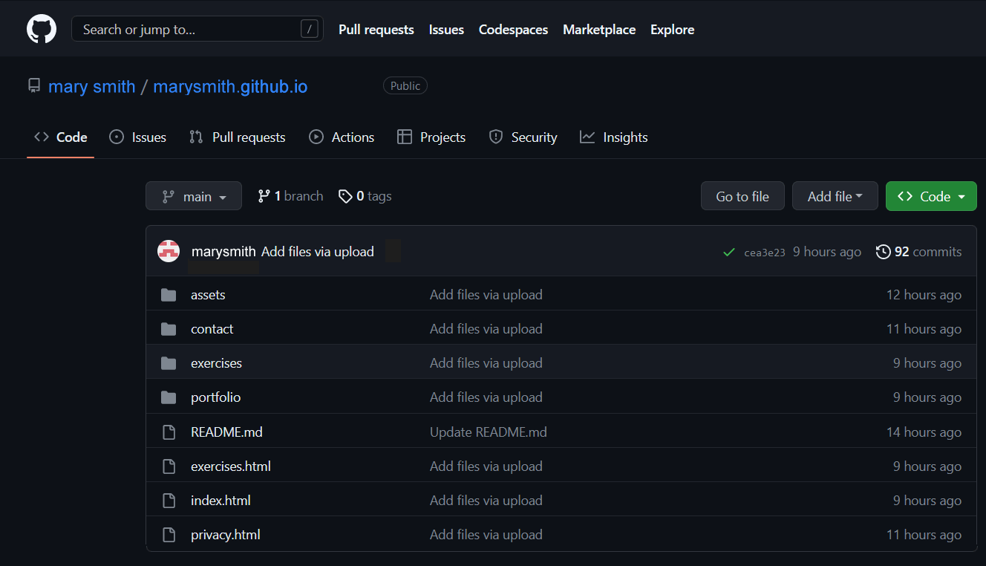
Task: Open the Security tab
Action: point(523,137)
